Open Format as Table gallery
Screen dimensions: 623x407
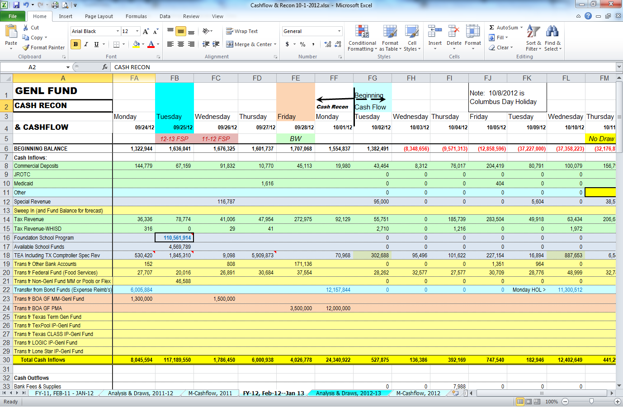tap(390, 38)
